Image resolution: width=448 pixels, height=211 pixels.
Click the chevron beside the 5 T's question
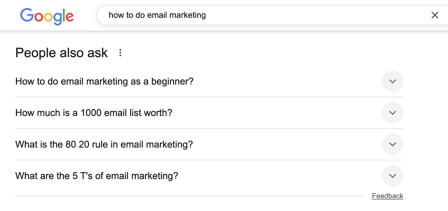pos(393,176)
